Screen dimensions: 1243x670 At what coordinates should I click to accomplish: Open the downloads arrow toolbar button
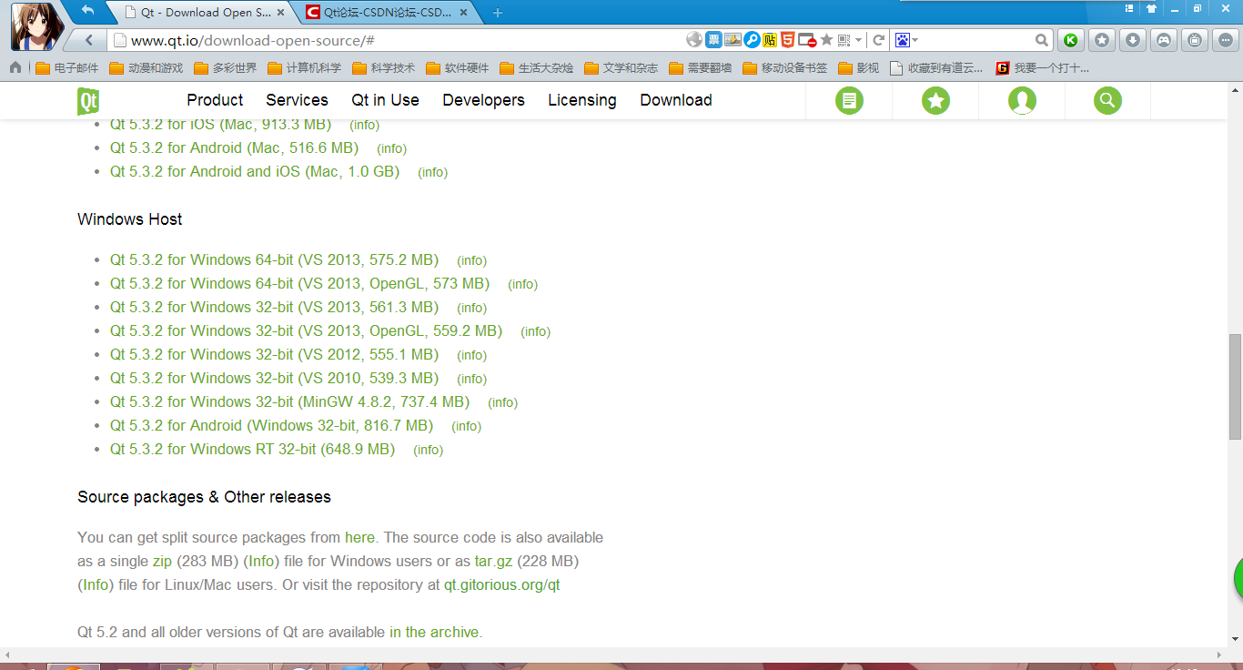(x=1133, y=40)
